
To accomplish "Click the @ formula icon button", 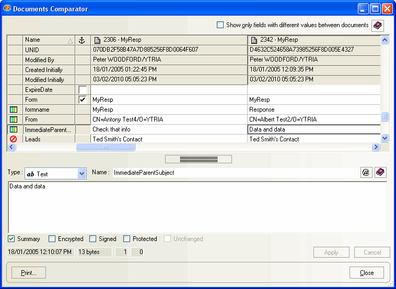I will pos(366,173).
